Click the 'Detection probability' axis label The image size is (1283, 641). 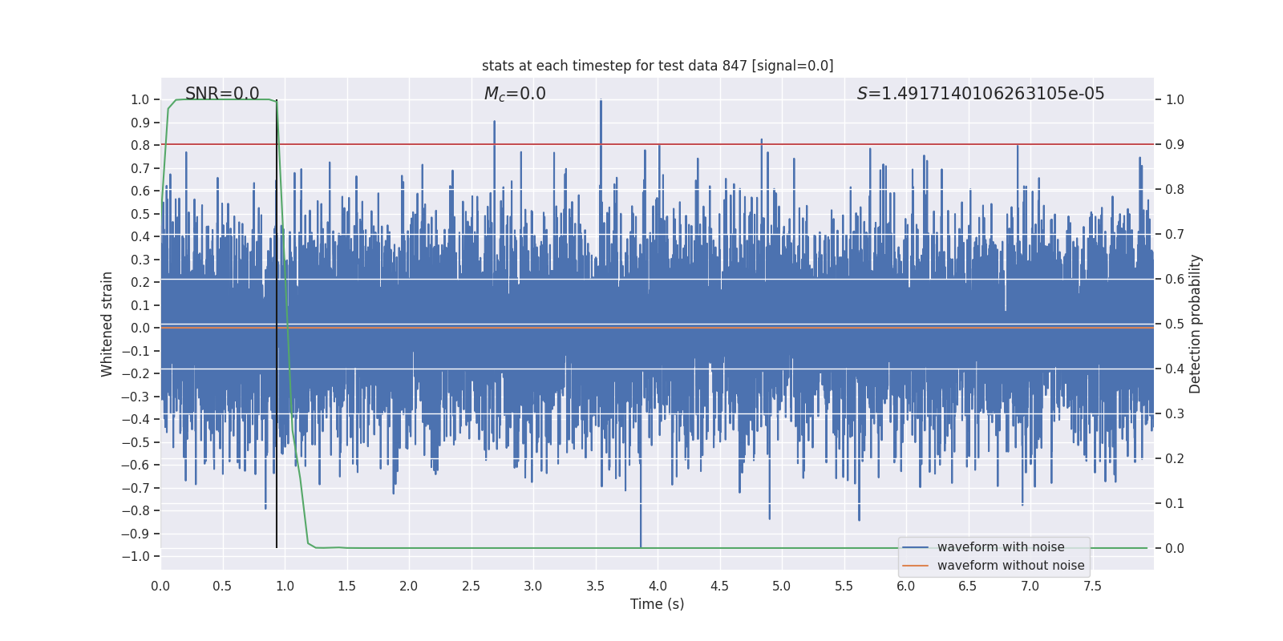coord(1196,324)
